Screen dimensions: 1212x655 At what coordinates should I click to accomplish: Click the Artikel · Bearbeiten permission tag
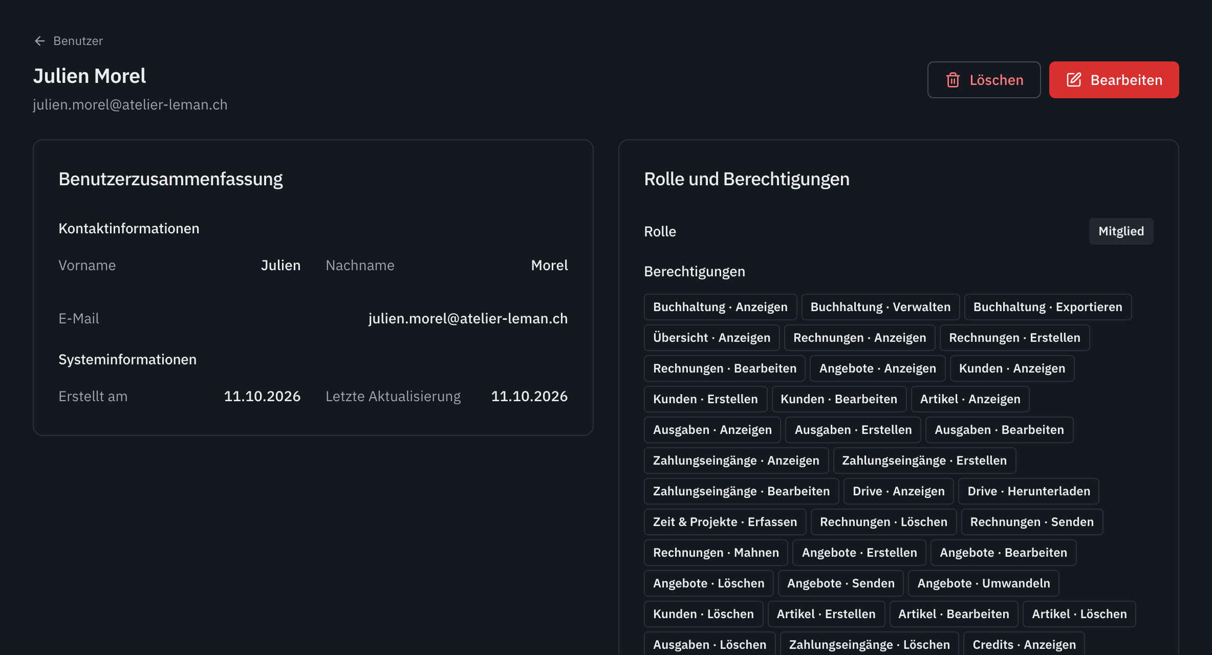click(x=954, y=614)
